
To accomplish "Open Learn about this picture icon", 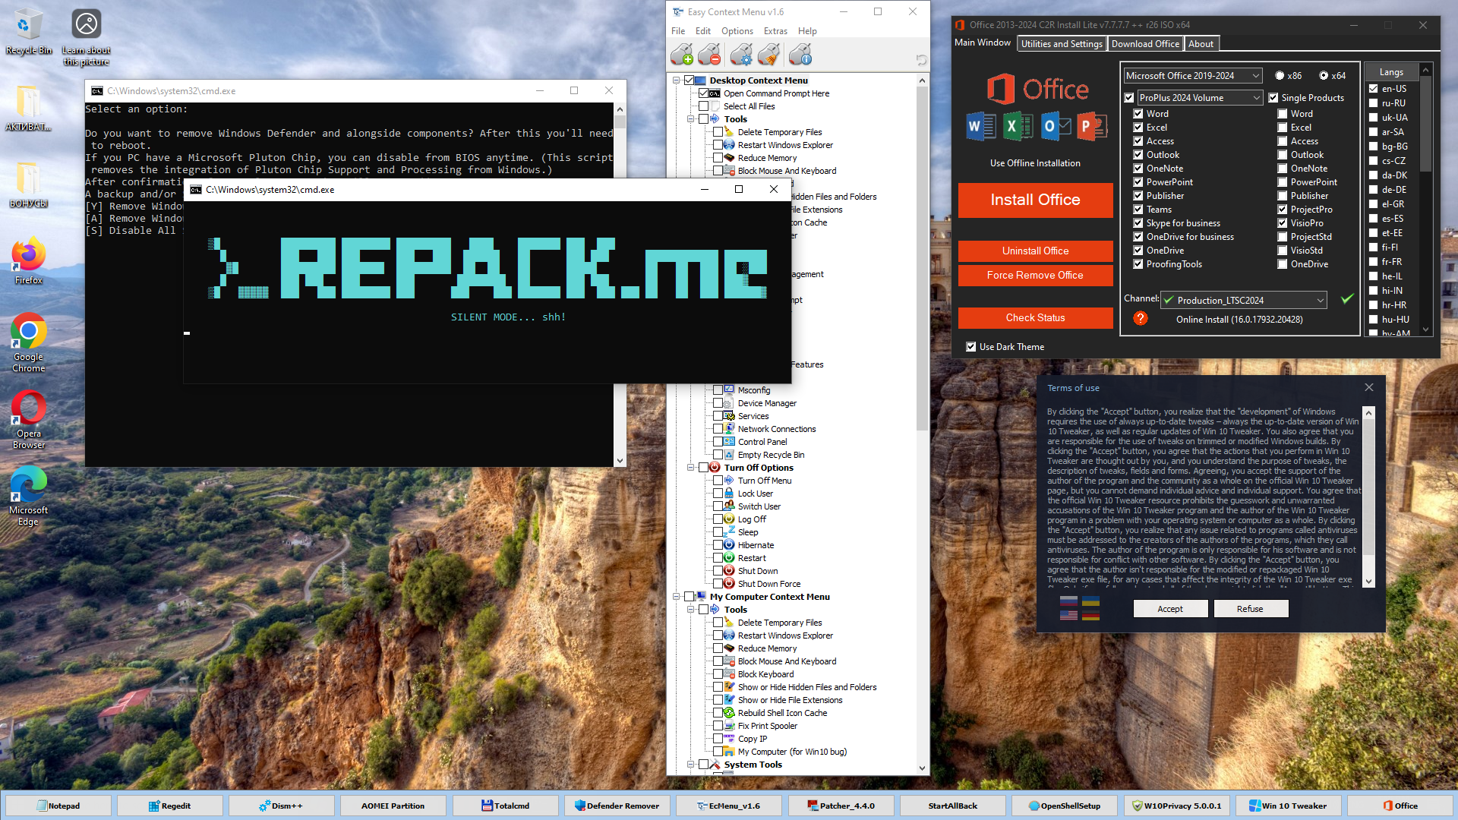I will [86, 38].
